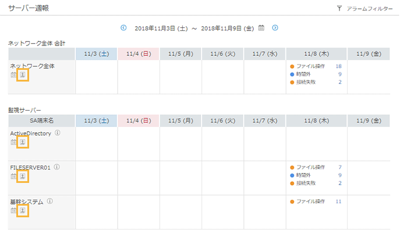Click the user icon under FILESERVER01

(x=22, y=176)
